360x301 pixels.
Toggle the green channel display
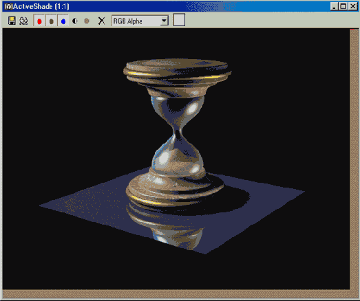click(x=52, y=21)
